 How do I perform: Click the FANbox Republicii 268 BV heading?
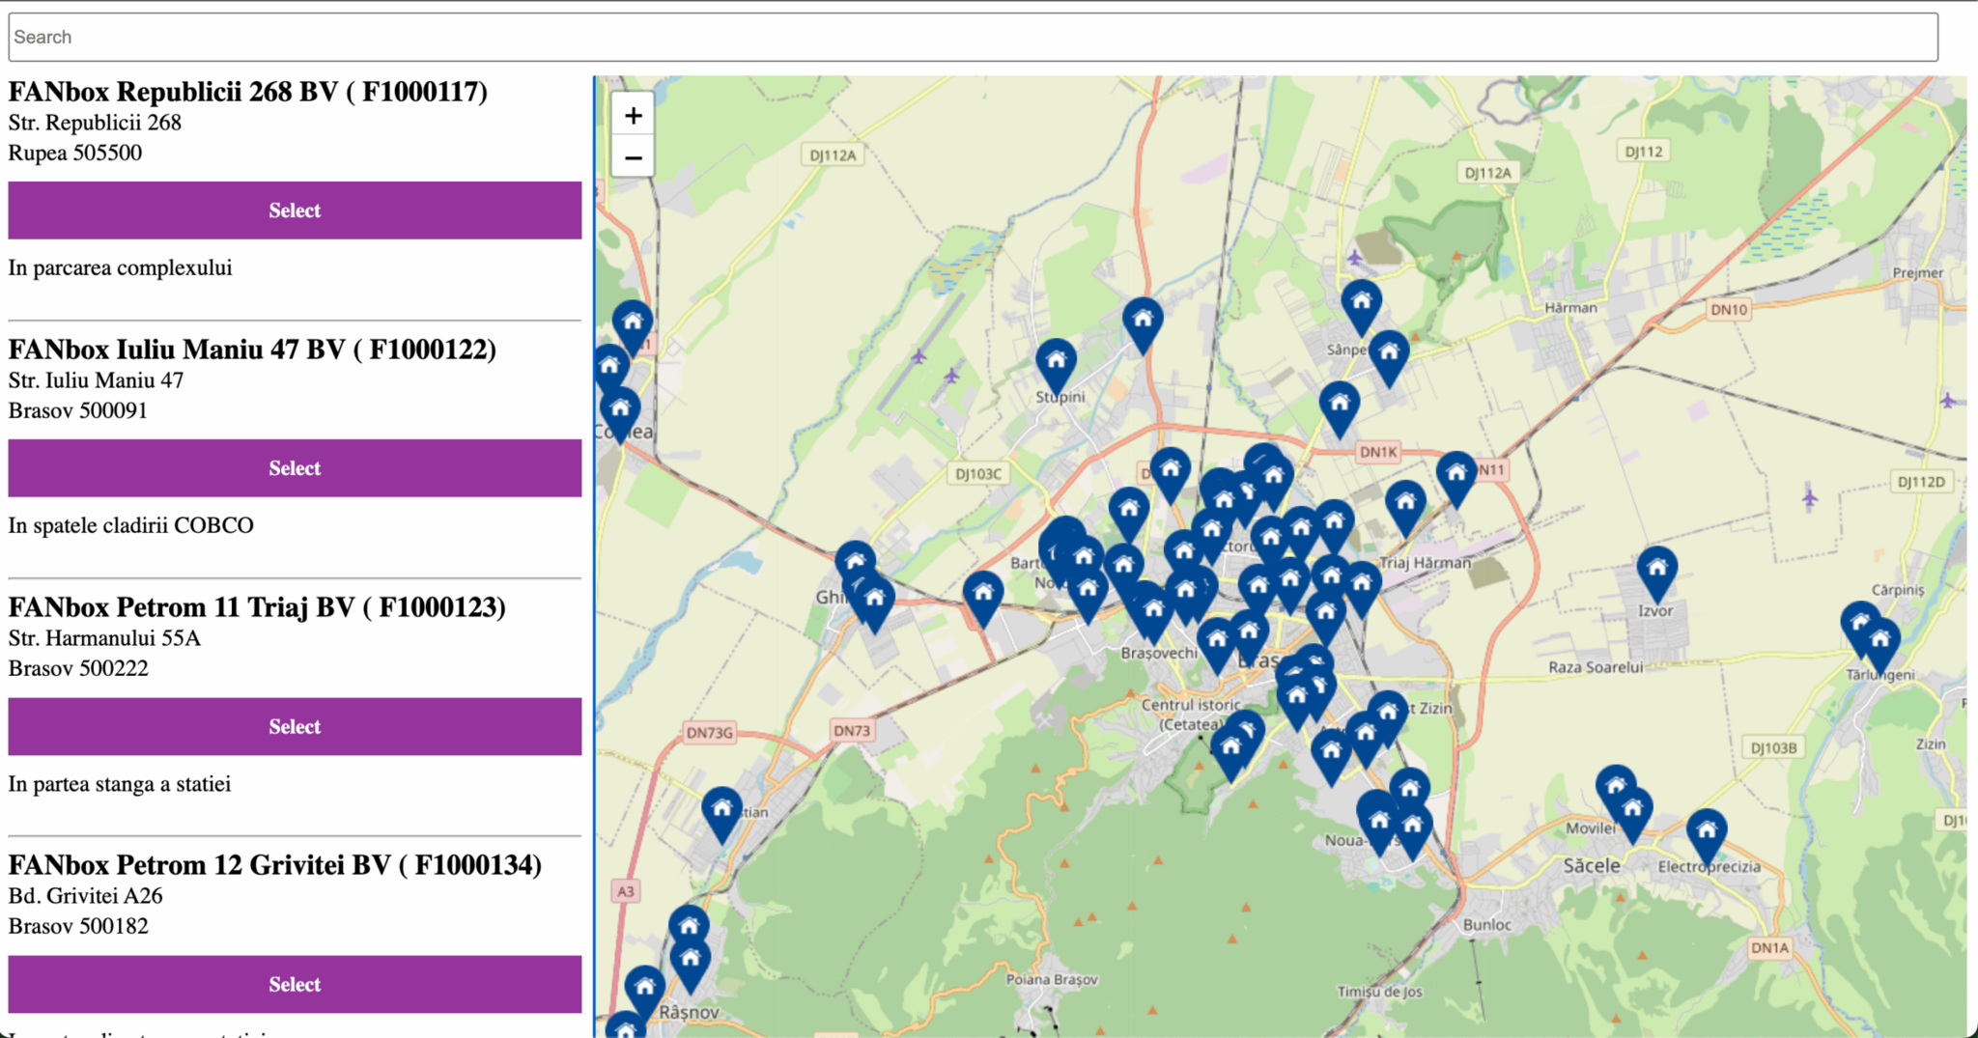pos(248,92)
